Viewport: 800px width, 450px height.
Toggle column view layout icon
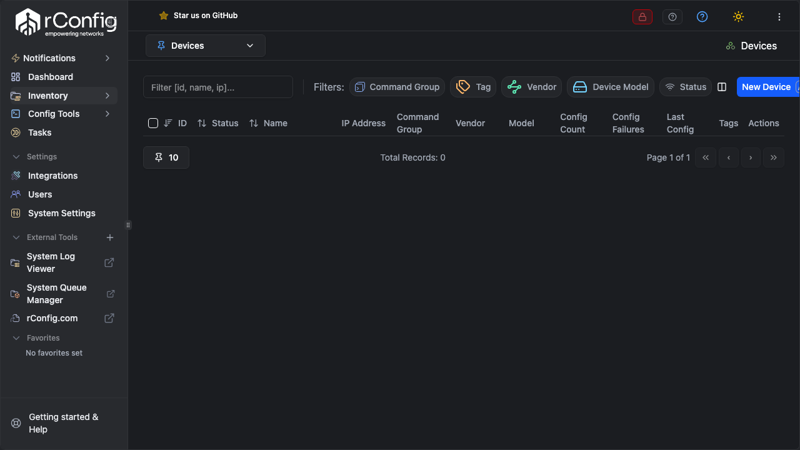(x=722, y=87)
